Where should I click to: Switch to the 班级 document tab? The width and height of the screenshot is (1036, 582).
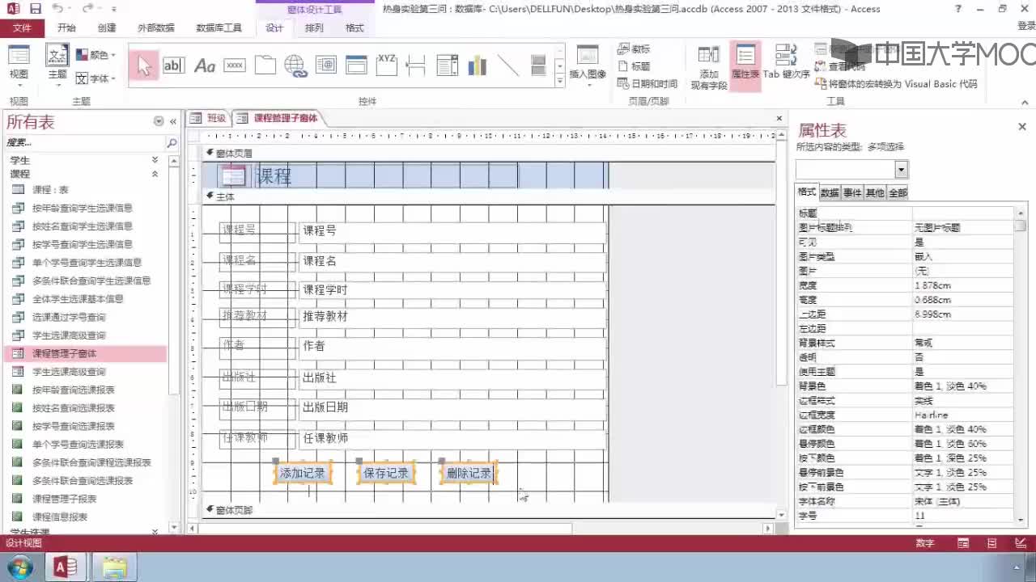click(x=209, y=118)
